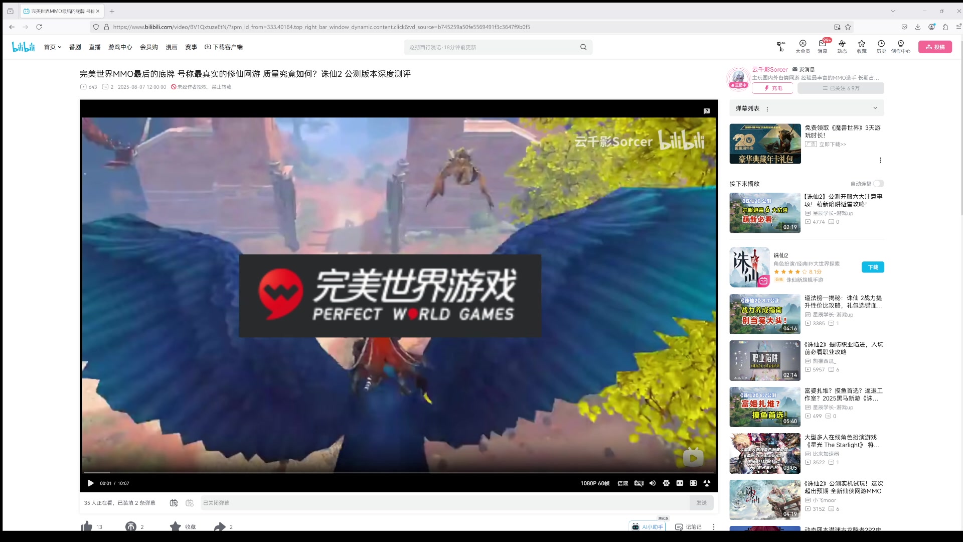Go to 番剧 section
The width and height of the screenshot is (963, 542).
coord(75,47)
